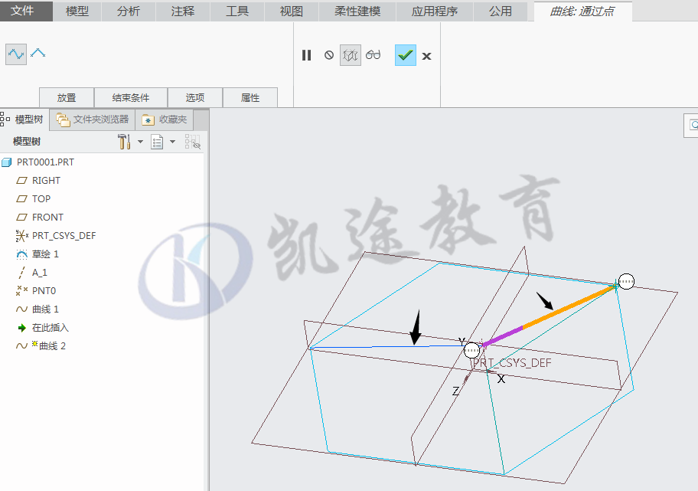The image size is (698, 491).
Task: Click the purple curve segment in viewport
Action: tap(502, 336)
